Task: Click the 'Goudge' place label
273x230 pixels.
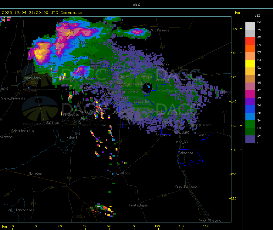Action: 133,91
